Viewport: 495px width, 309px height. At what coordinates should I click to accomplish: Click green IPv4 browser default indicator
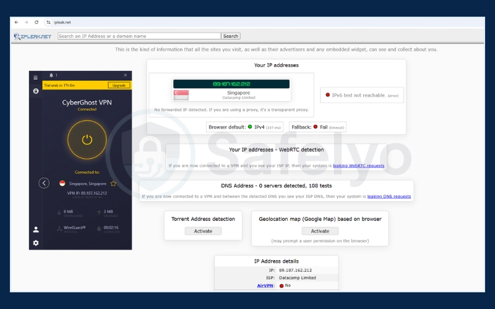(x=250, y=127)
